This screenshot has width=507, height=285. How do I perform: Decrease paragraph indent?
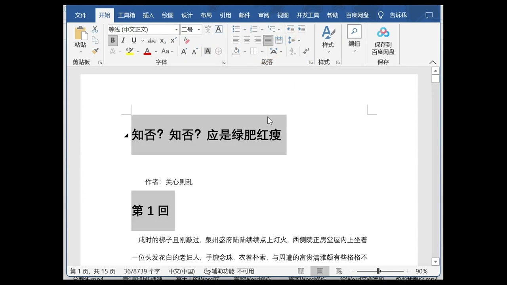click(x=290, y=29)
